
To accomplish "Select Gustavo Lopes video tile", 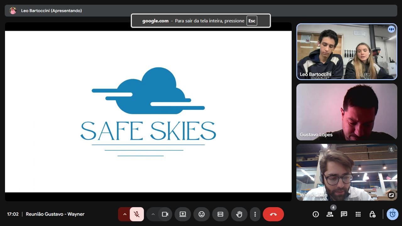I will click(x=347, y=111).
